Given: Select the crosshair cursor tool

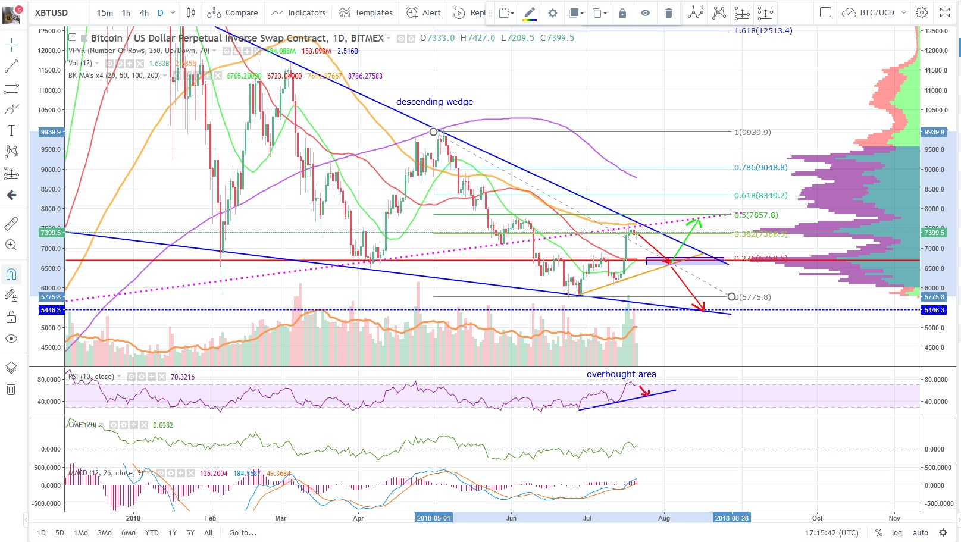Looking at the screenshot, I should tap(11, 45).
